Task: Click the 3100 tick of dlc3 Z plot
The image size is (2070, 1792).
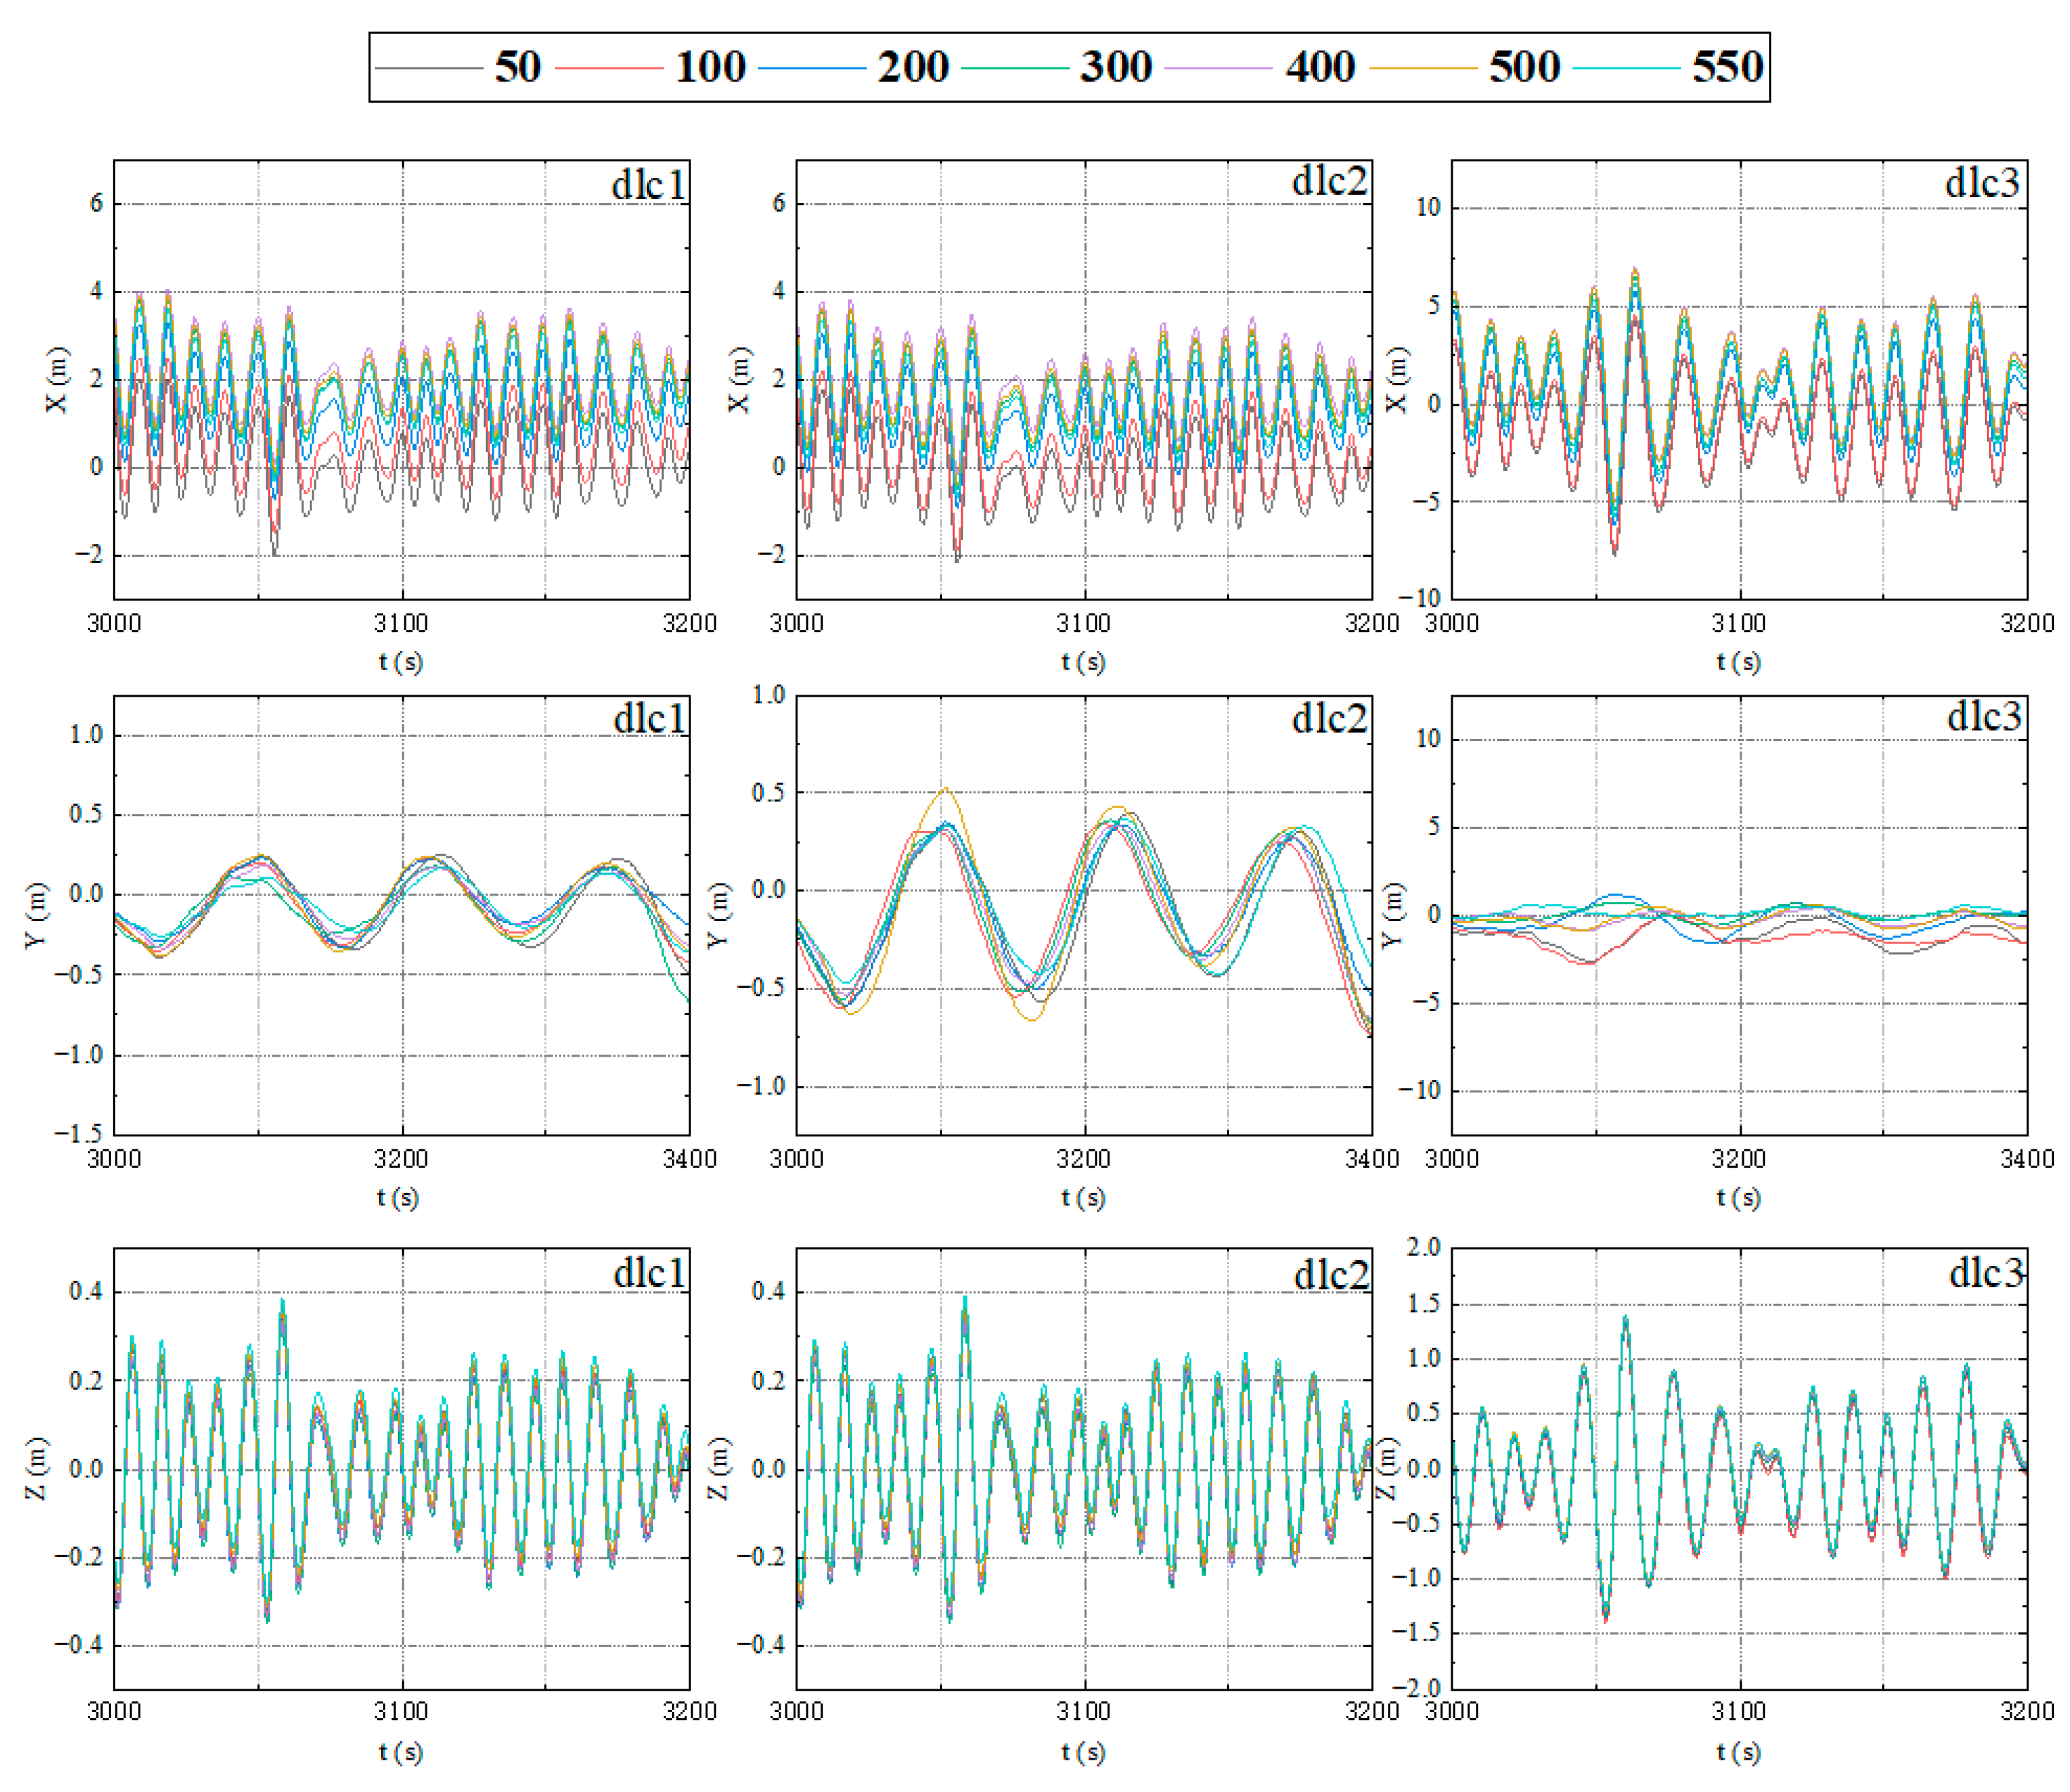Action: point(1739,1712)
